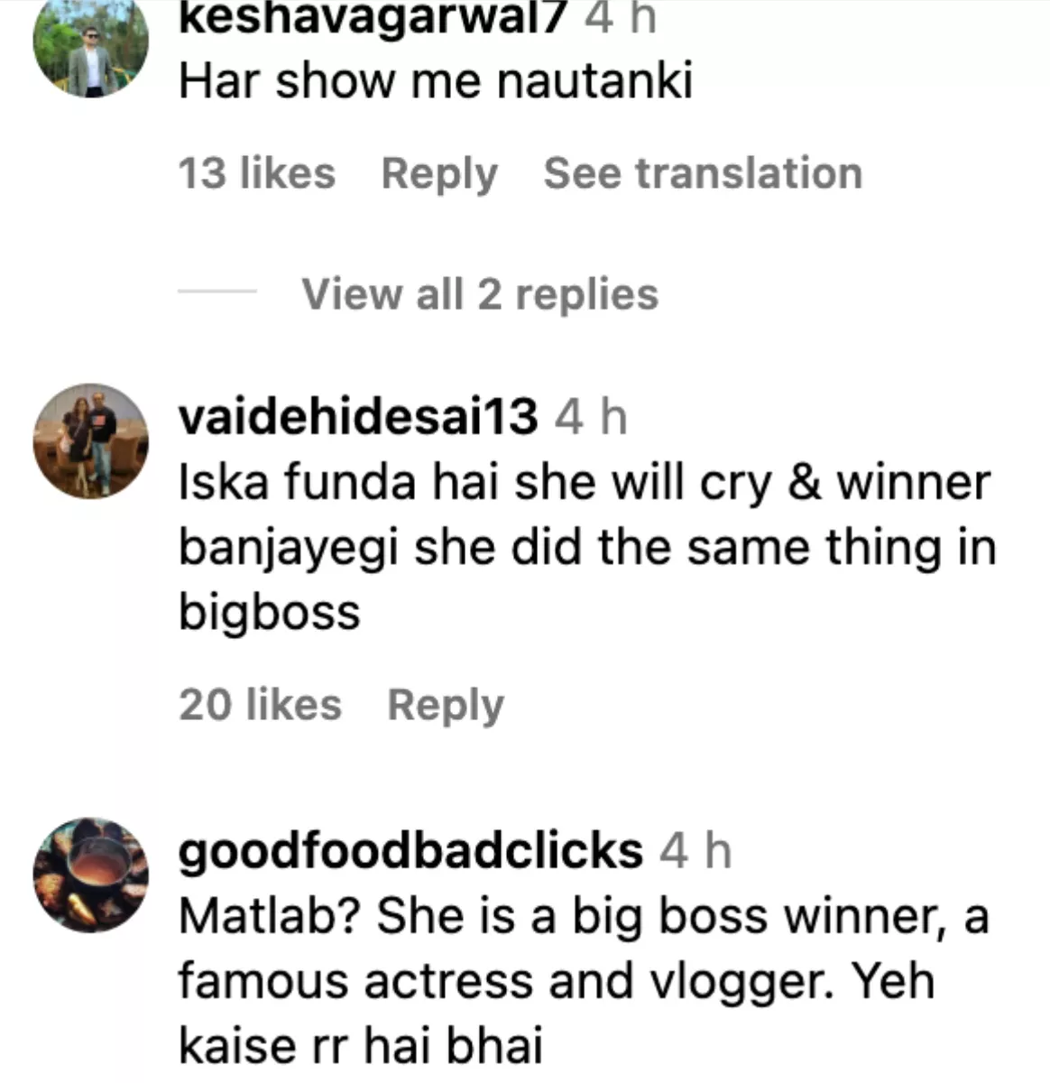
Task: Open keshavagarwal7's profile picture
Action: click(90, 45)
